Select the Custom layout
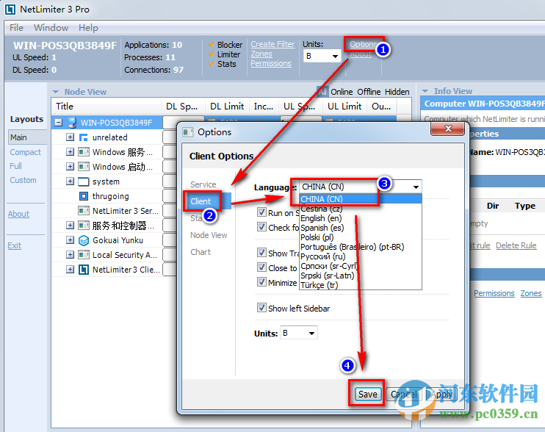 click(x=23, y=181)
